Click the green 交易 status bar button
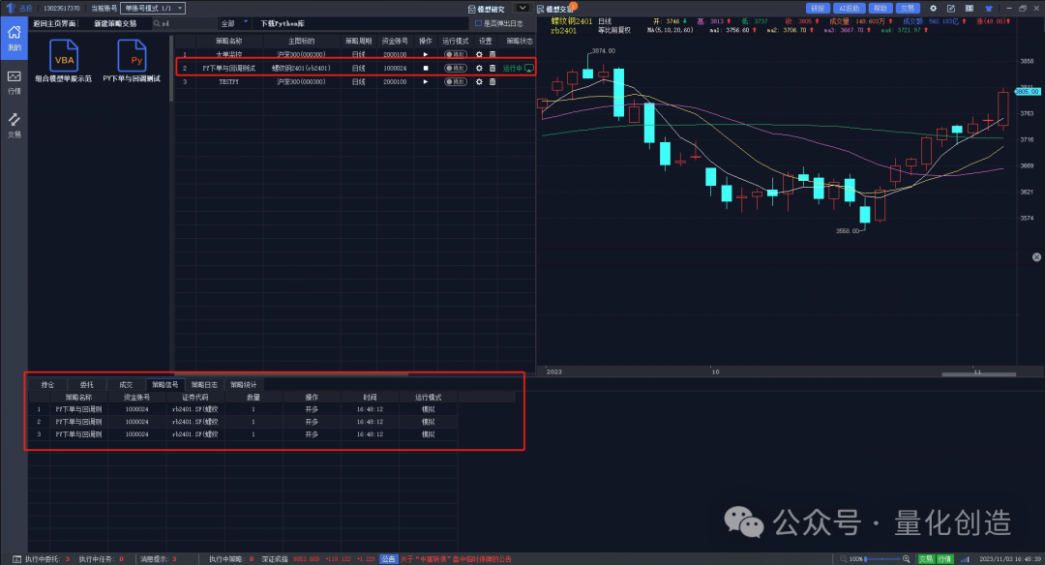The width and height of the screenshot is (1045, 565). click(x=926, y=559)
